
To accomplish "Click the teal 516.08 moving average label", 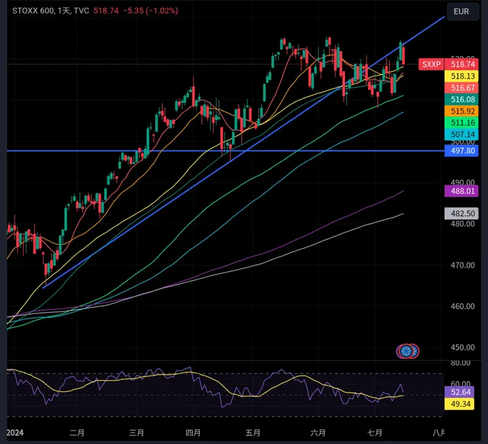I will click(461, 100).
